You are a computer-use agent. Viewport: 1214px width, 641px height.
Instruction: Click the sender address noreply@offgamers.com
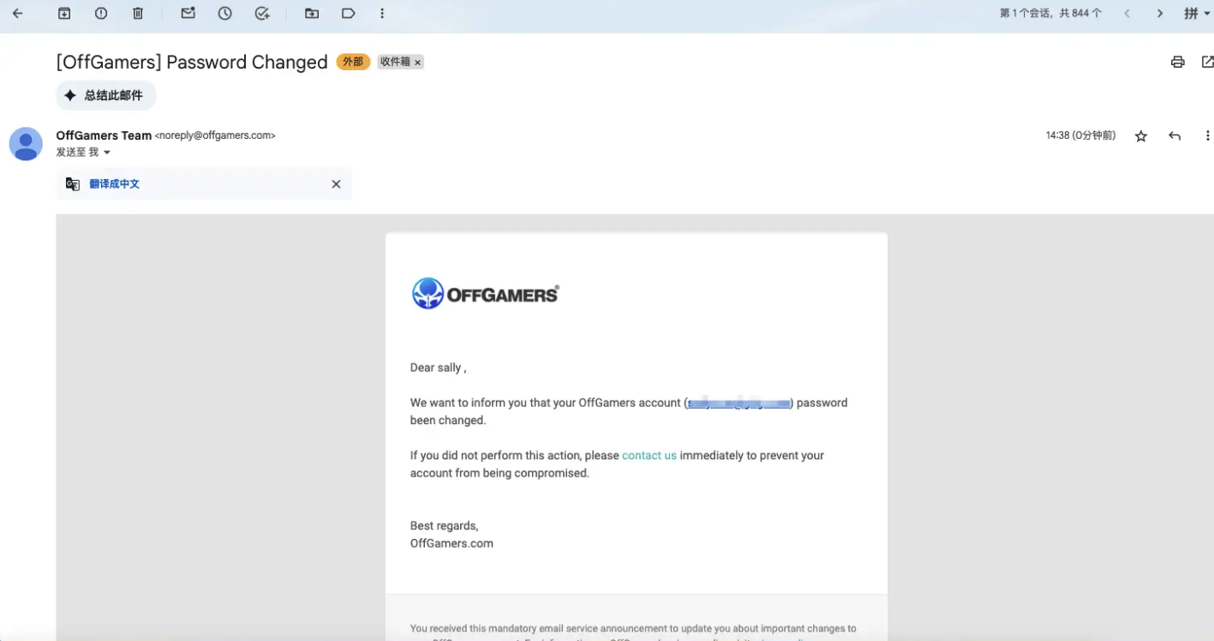[x=215, y=135]
